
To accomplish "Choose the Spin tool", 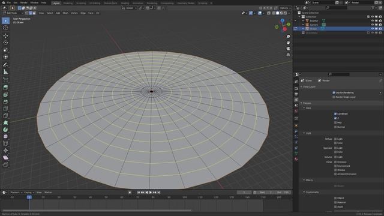I will point(5,130).
